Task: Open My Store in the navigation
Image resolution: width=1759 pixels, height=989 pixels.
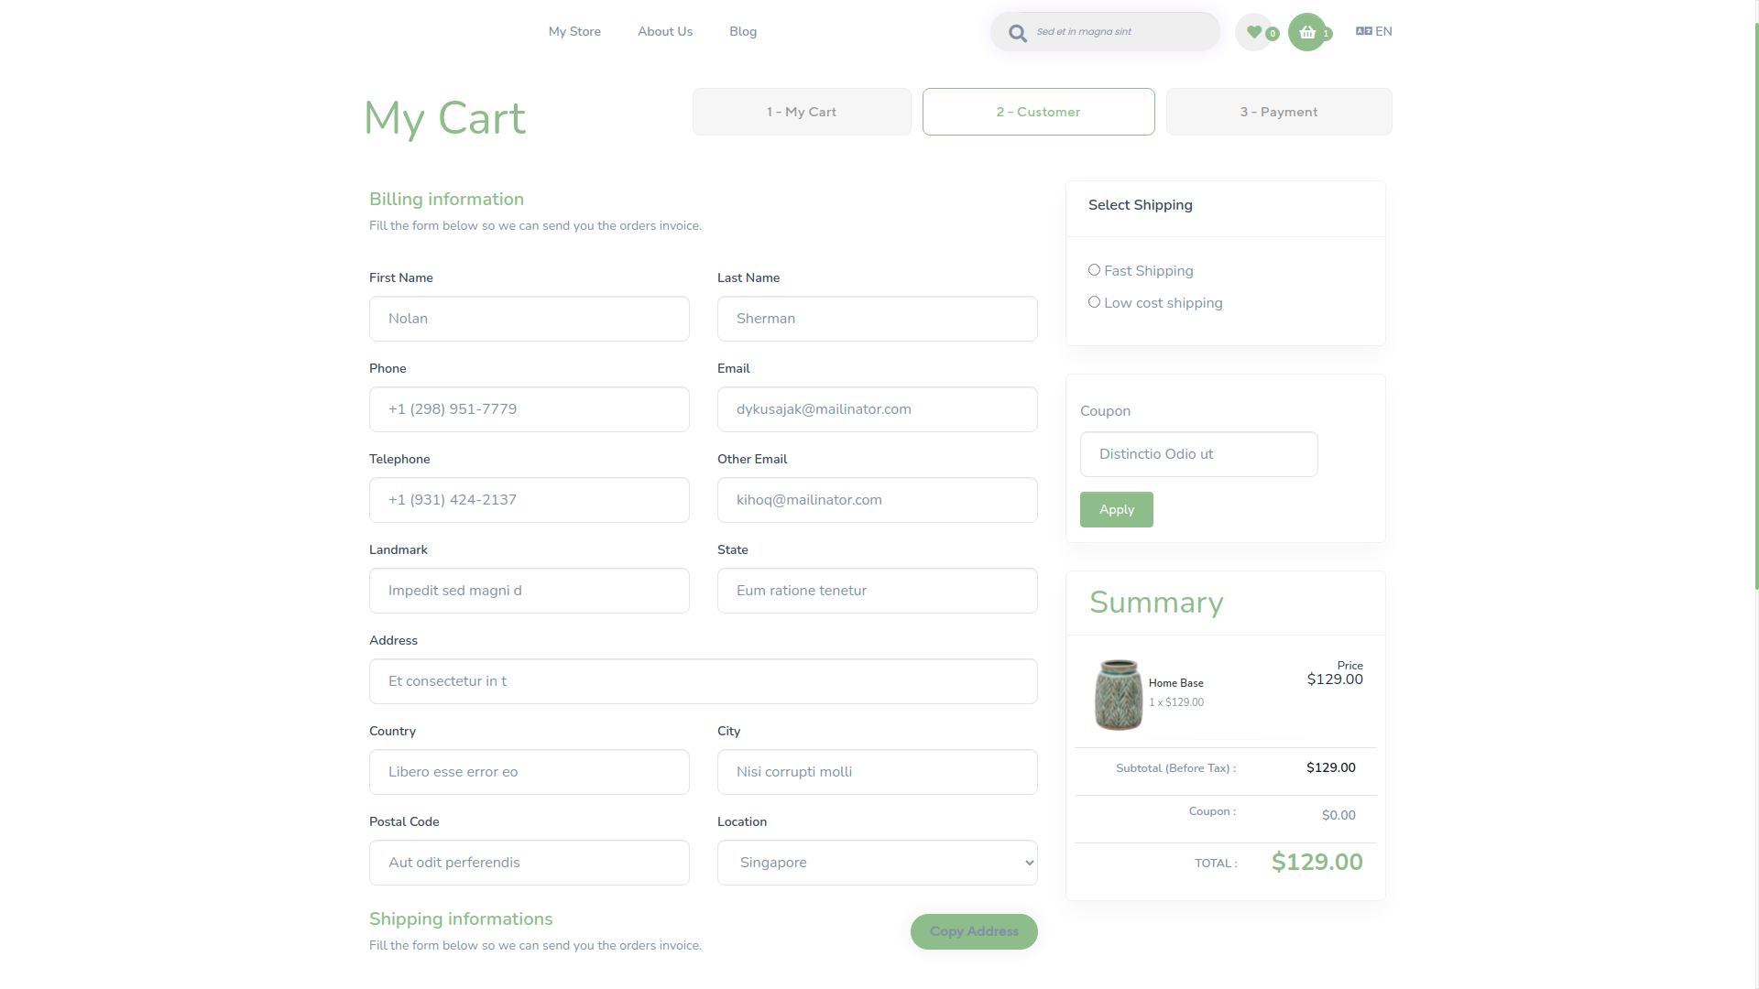Action: point(574,31)
